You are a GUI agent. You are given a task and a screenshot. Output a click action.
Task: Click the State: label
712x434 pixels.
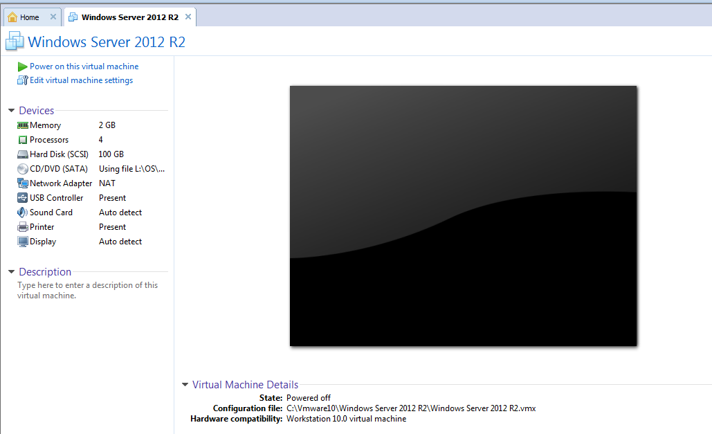tap(271, 398)
